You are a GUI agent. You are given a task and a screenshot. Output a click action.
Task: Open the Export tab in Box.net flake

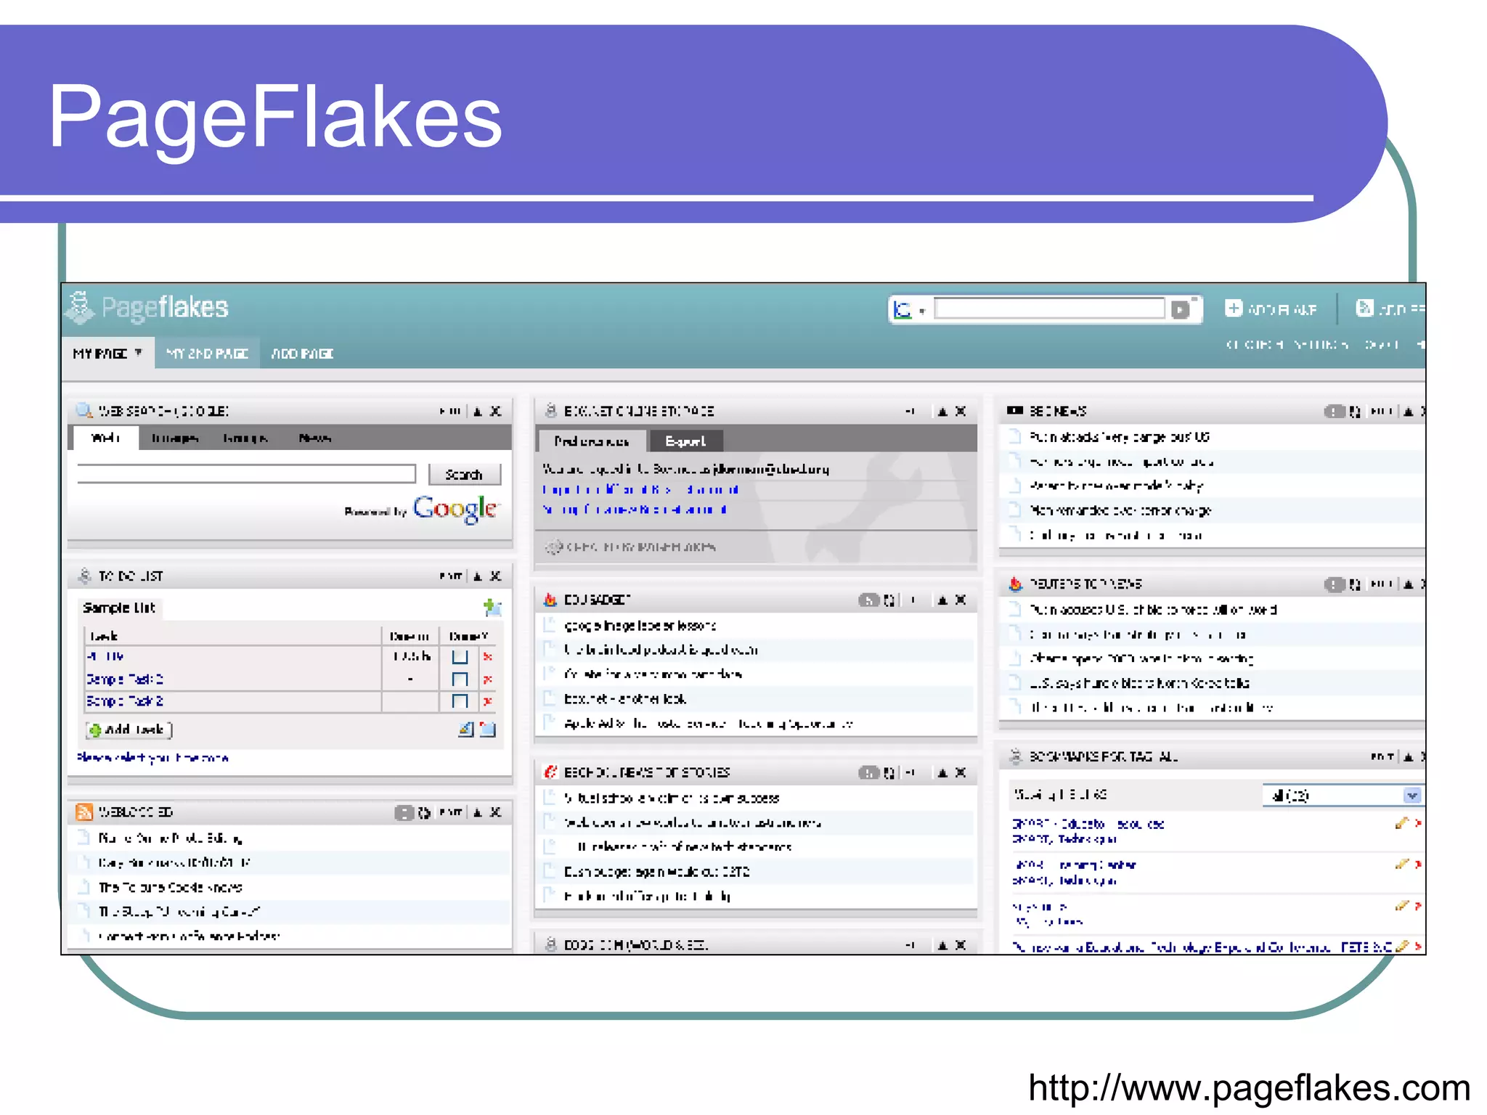(x=685, y=441)
